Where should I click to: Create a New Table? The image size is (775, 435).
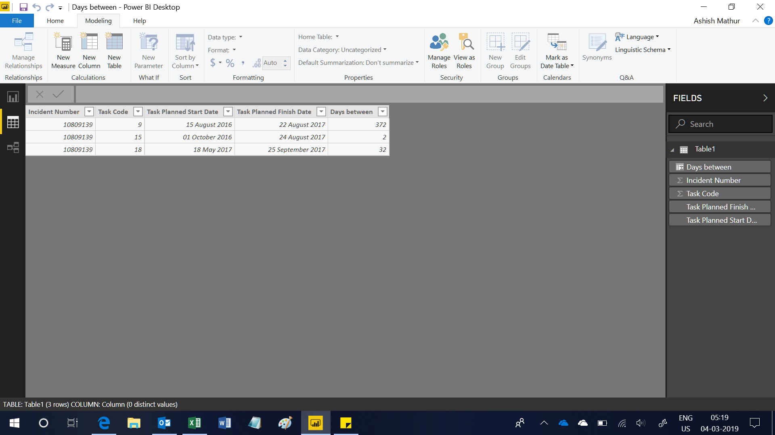pyautogui.click(x=114, y=51)
